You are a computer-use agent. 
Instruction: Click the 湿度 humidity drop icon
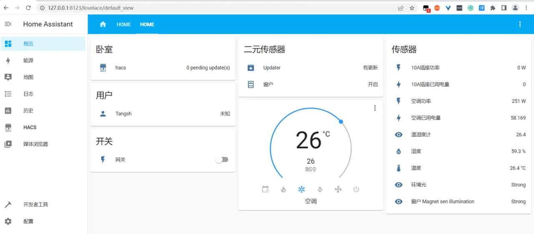[x=398, y=151]
